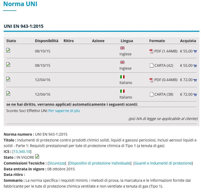Open the Per saperne di più link
The image size is (201, 195).
[x=64, y=111]
